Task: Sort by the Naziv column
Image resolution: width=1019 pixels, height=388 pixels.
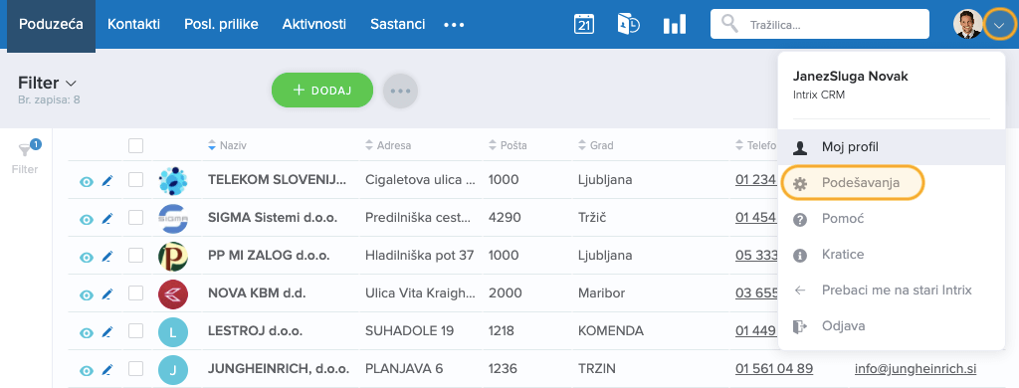Action: 227,145
